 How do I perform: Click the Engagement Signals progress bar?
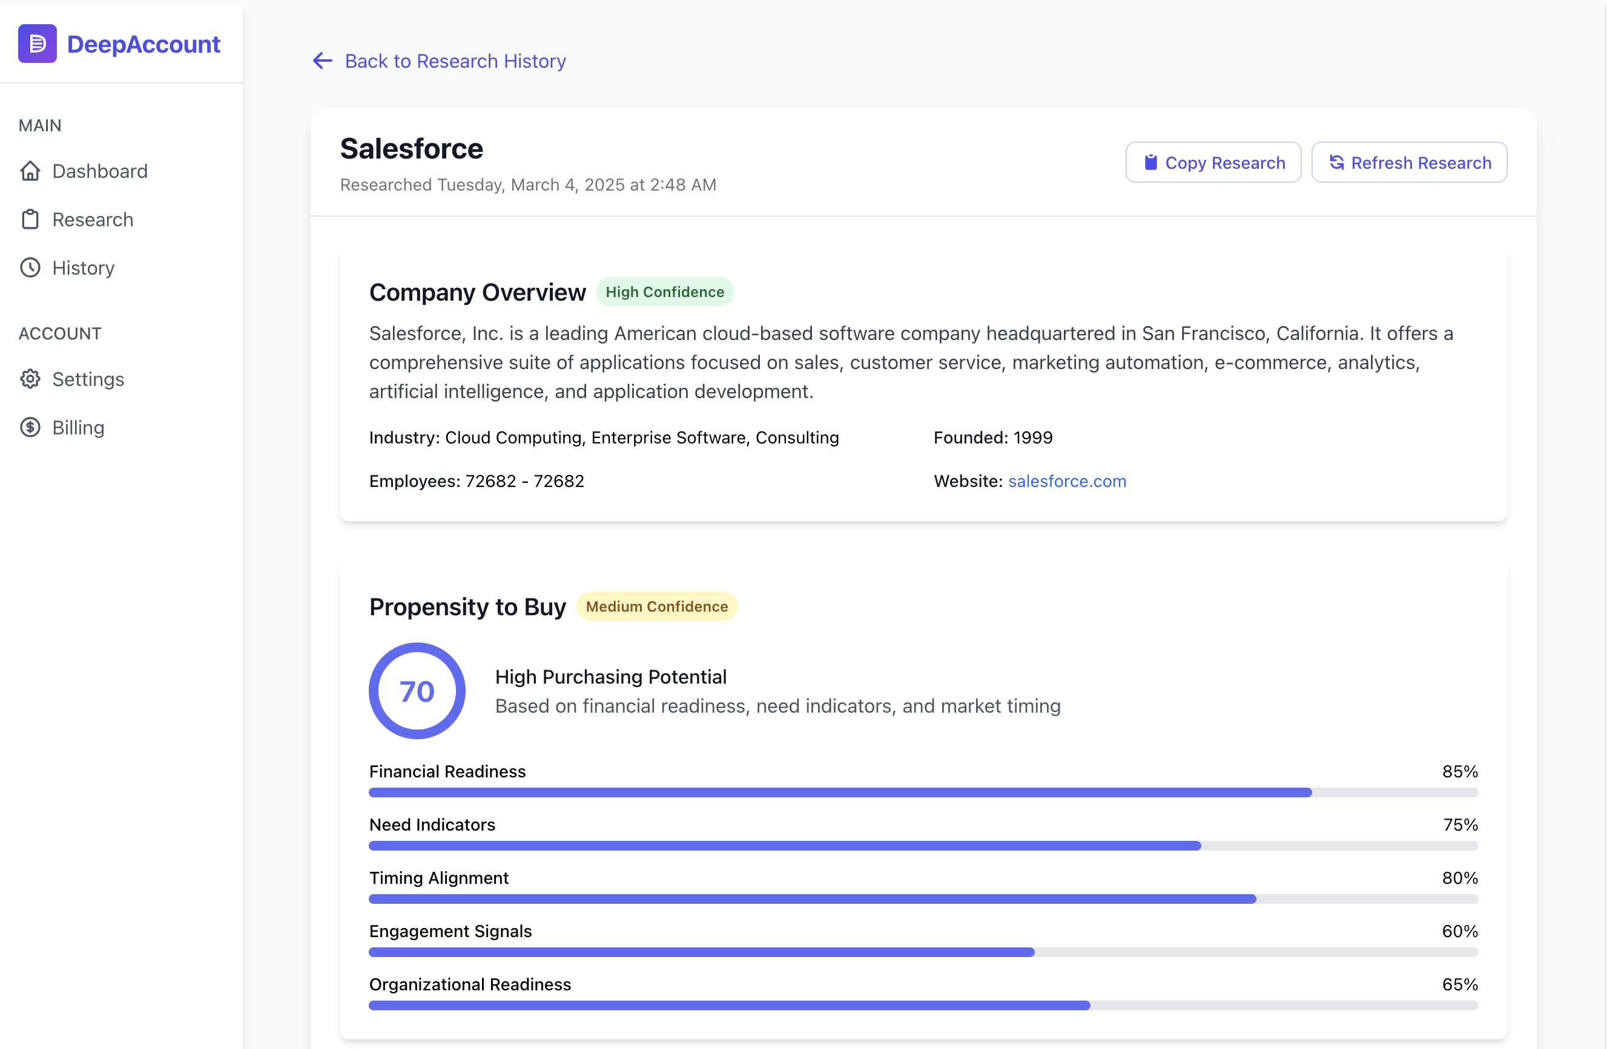click(x=922, y=952)
